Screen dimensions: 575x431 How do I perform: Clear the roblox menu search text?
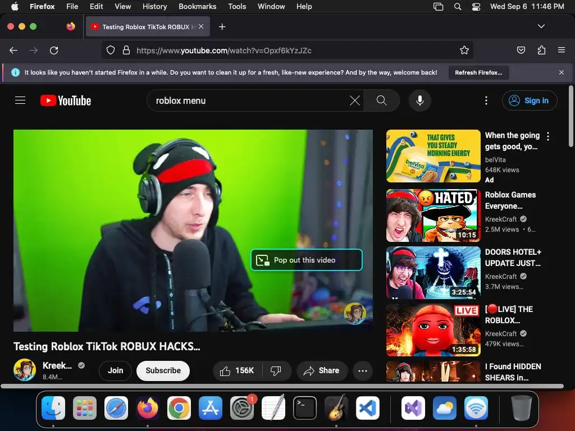tap(355, 100)
